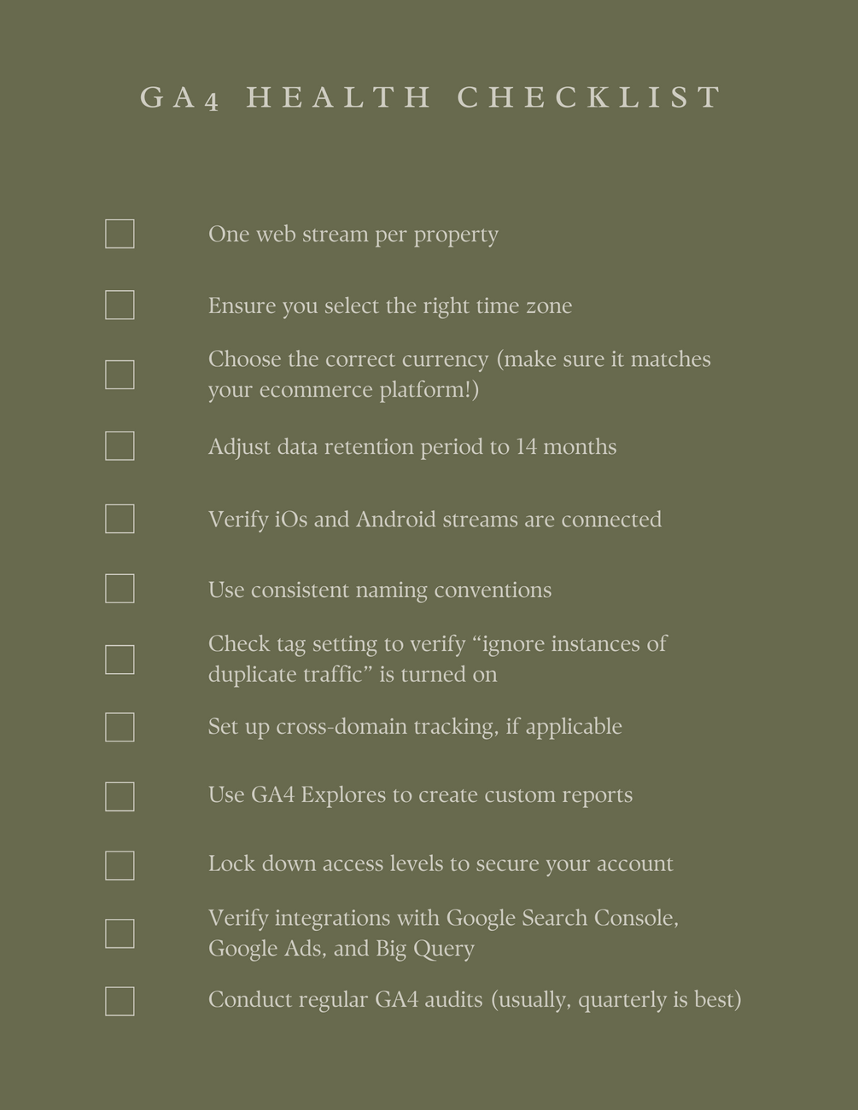Check the correct currency checkbox

120,375
